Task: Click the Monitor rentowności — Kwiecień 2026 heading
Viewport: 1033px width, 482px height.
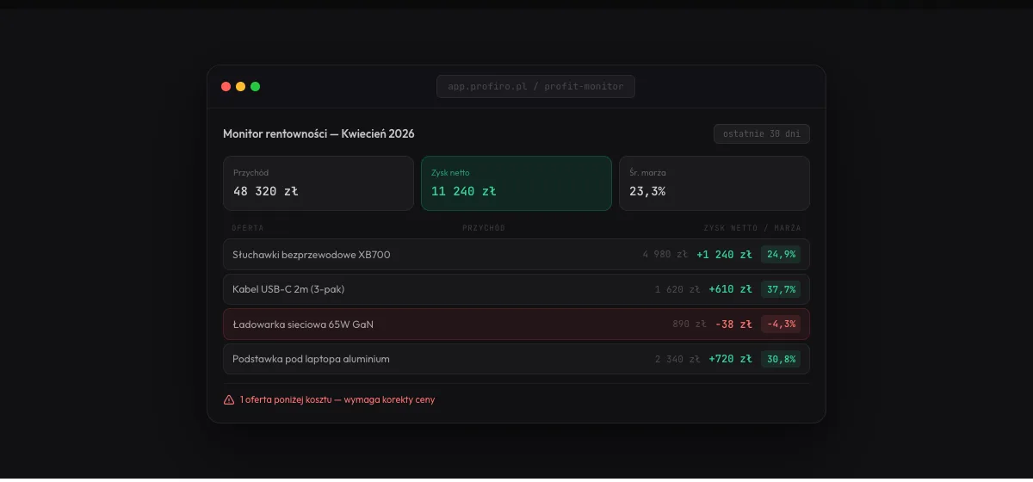Action: click(319, 133)
